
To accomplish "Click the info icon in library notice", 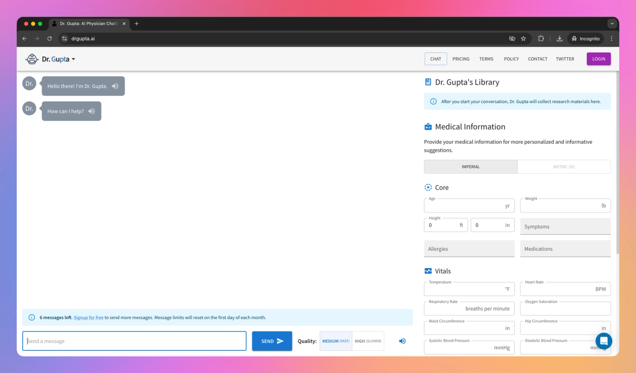I will coord(434,102).
